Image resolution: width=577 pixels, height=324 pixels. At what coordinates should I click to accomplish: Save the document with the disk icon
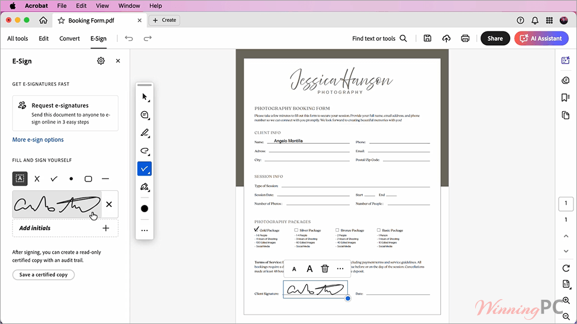(x=427, y=38)
